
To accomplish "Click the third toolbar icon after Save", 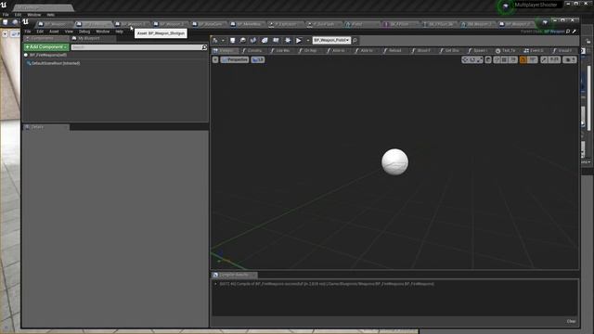I will pyautogui.click(x=253, y=40).
